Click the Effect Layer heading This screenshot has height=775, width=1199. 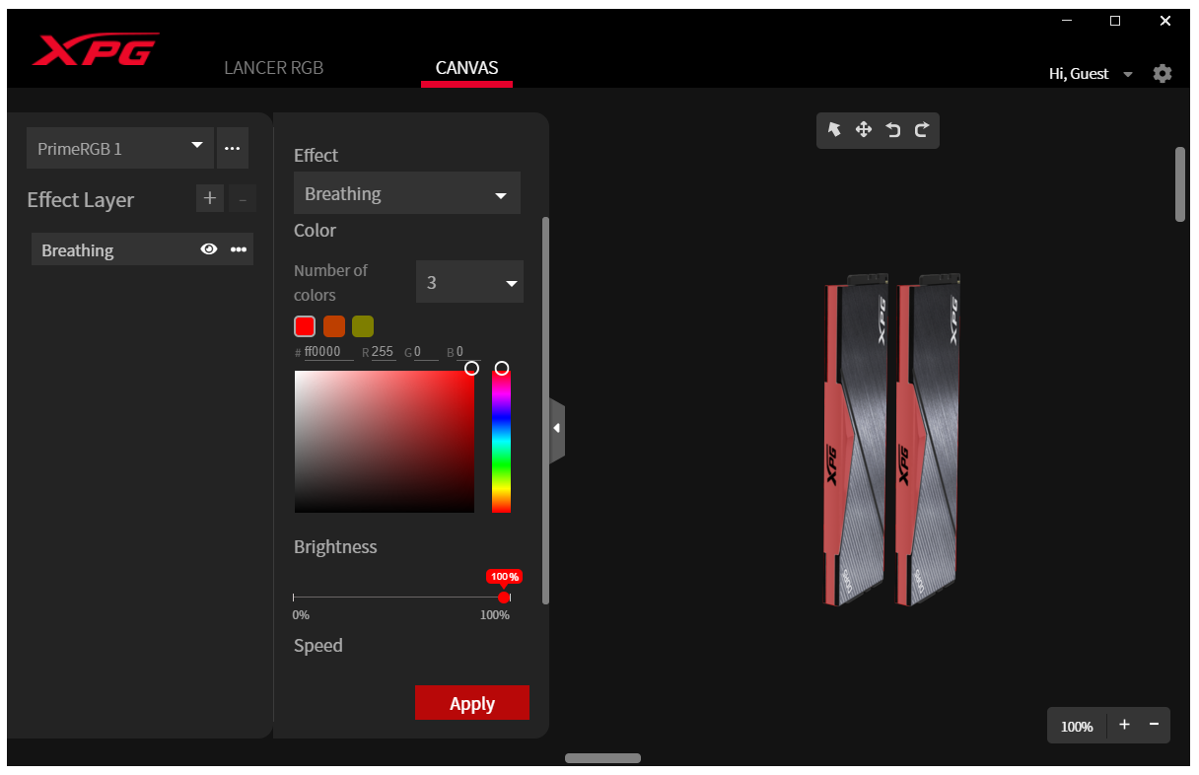[x=81, y=199]
